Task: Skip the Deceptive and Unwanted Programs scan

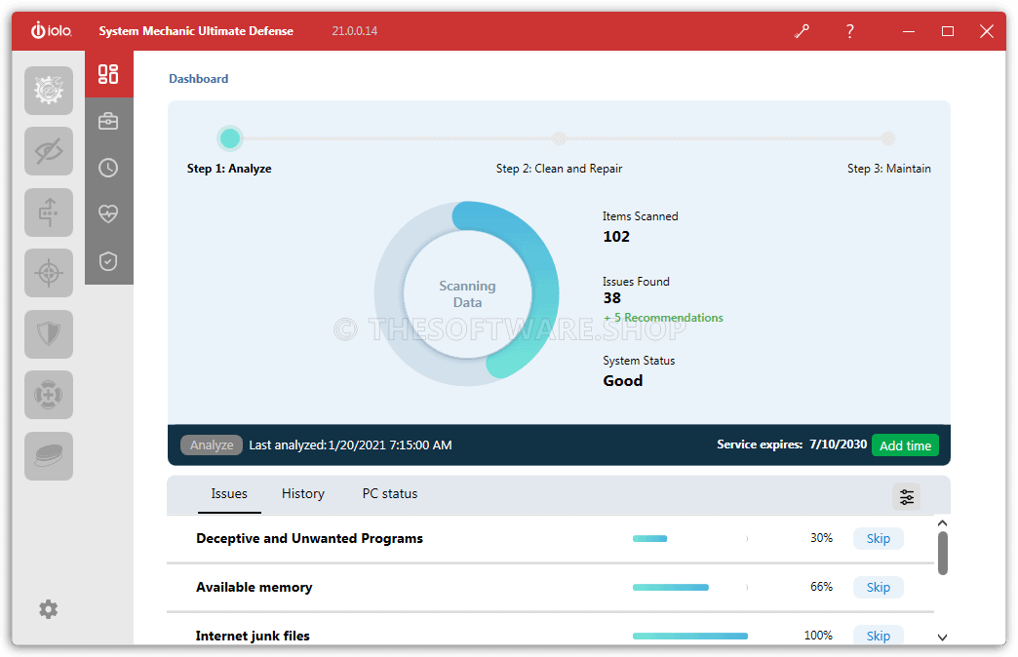Action: click(x=879, y=539)
